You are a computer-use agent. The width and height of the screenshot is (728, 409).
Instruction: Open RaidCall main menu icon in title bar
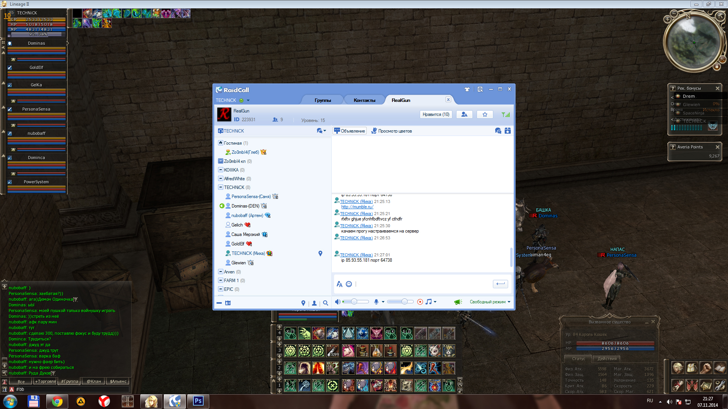pyautogui.click(x=480, y=89)
